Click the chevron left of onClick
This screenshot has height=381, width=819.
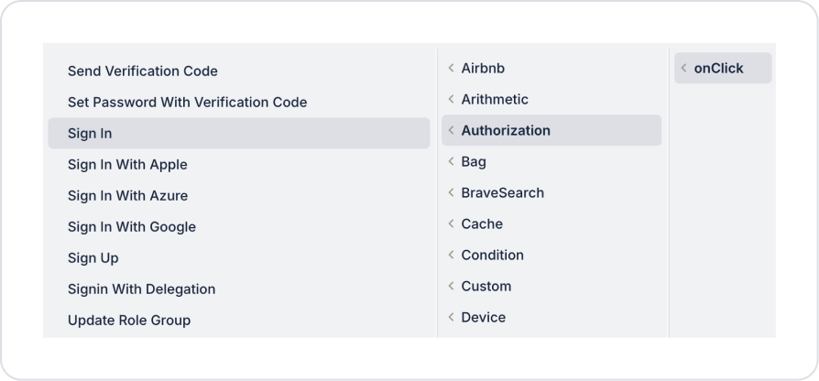point(683,69)
